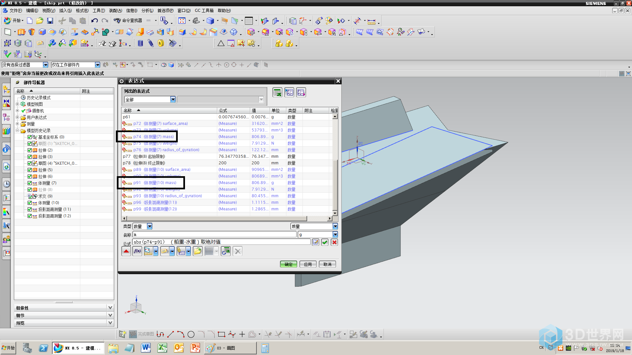Open the 没有选择过滤器 dropdown

pyautogui.click(x=45, y=65)
